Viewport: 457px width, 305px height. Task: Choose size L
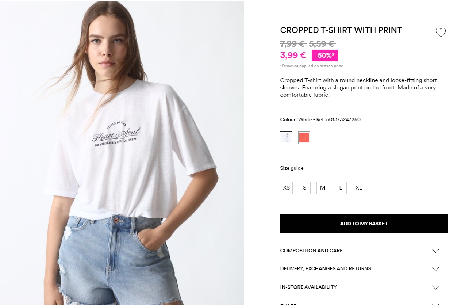pyautogui.click(x=341, y=188)
